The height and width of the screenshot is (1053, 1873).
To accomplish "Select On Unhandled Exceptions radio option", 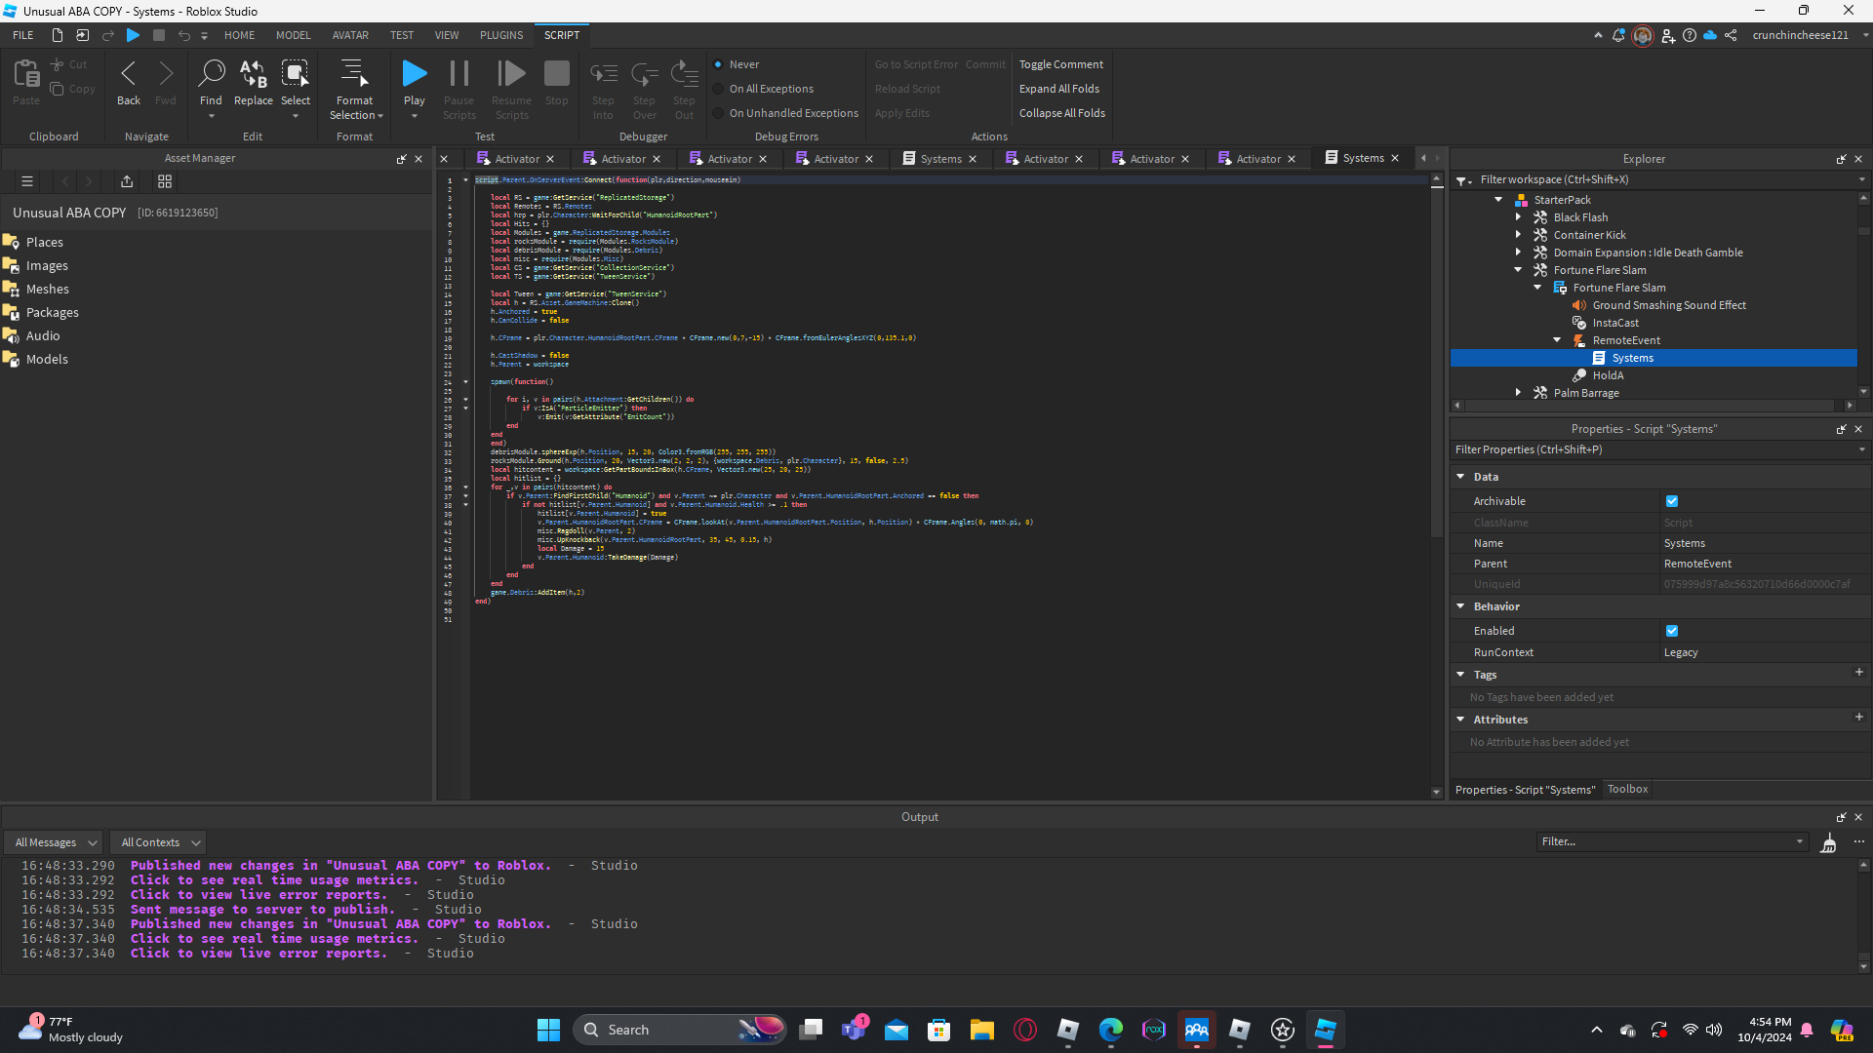I will (x=718, y=113).
